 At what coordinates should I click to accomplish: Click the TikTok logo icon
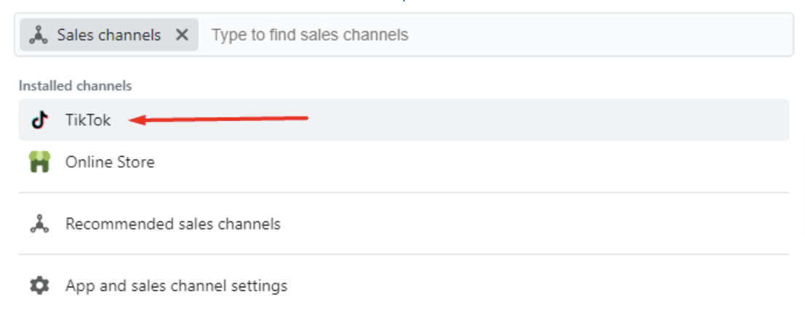click(39, 120)
